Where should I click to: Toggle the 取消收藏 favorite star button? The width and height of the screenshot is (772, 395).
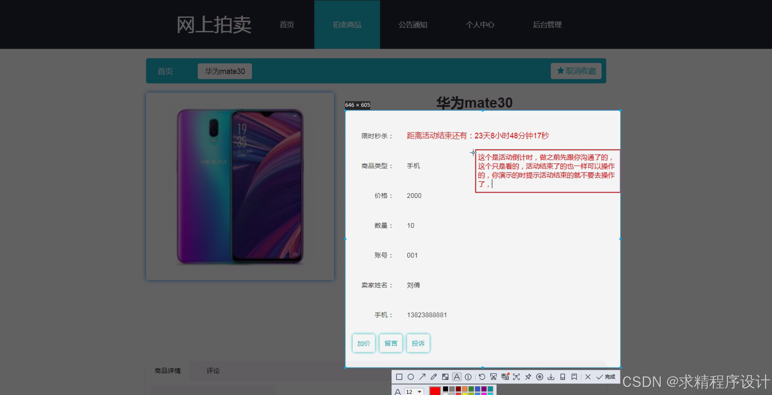(576, 71)
